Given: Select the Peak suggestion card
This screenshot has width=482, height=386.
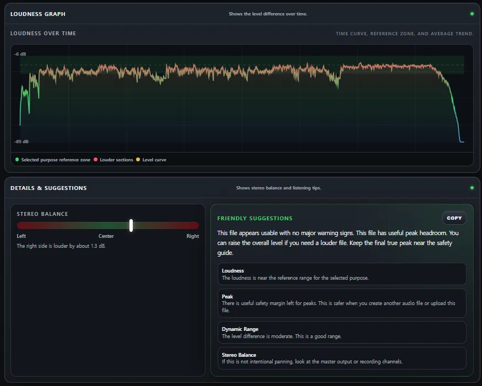Looking at the screenshot, I should coord(342,303).
